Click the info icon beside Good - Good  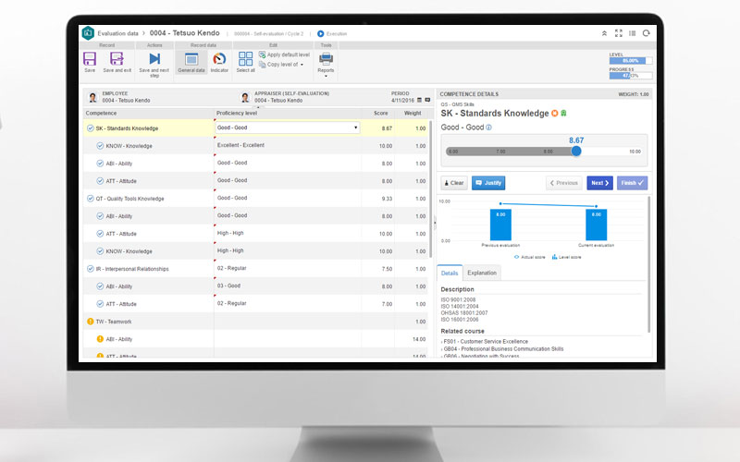489,128
